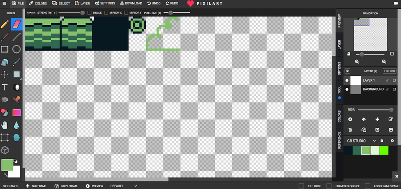
Task: Toggle Background layer visibility dot
Action: pos(347,90)
